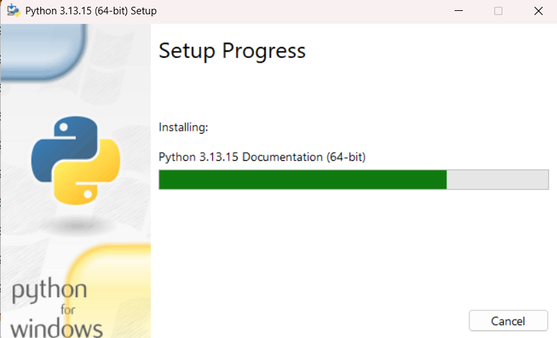Close the Python Setup window

pos(538,11)
